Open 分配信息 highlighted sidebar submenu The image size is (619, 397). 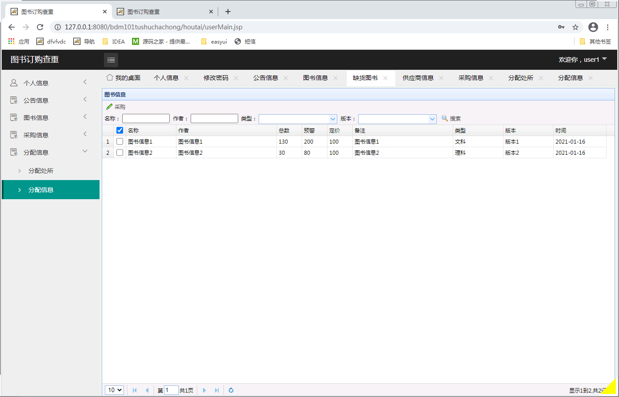tap(51, 190)
